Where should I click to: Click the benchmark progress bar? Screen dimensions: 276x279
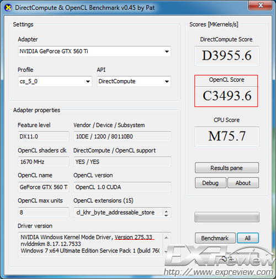[227, 217]
